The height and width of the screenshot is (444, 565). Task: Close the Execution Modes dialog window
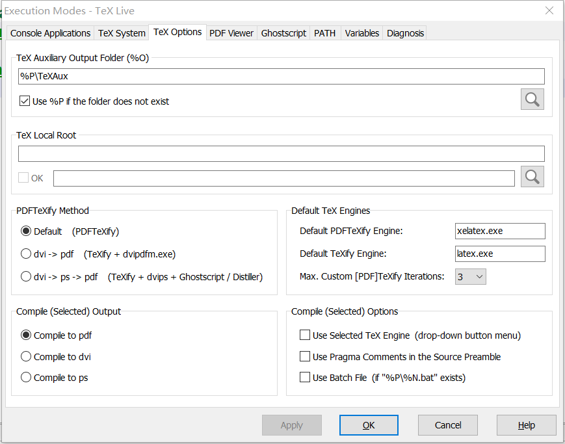pyautogui.click(x=549, y=10)
